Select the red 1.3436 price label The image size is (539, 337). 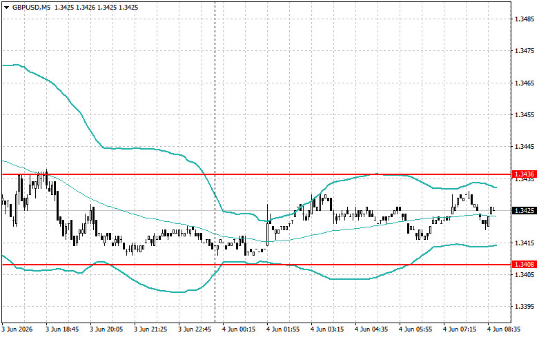click(525, 174)
